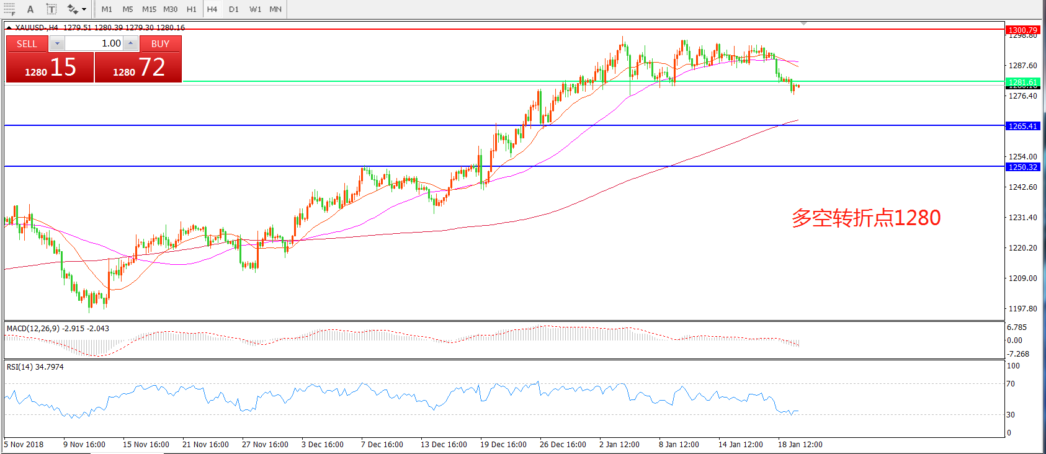Switch chart to M15 timeframe
Screen dimensions: 1046x454
click(x=149, y=9)
